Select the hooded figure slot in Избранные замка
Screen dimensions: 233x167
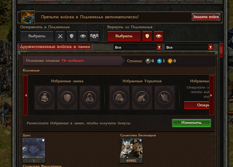[x=90, y=98]
